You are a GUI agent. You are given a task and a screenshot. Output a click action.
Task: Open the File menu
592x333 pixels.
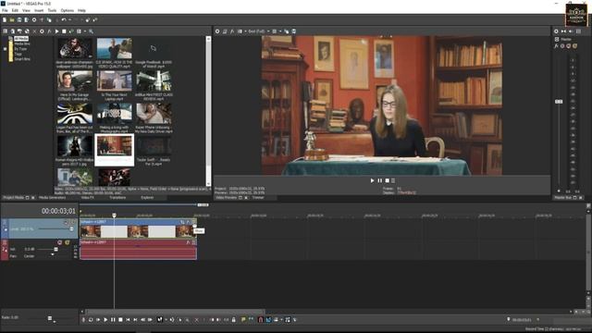(5, 10)
